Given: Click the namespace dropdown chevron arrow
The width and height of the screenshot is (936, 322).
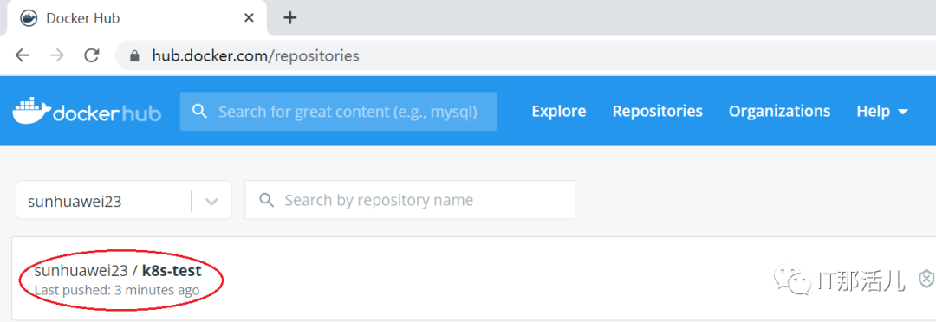Looking at the screenshot, I should 211,201.
